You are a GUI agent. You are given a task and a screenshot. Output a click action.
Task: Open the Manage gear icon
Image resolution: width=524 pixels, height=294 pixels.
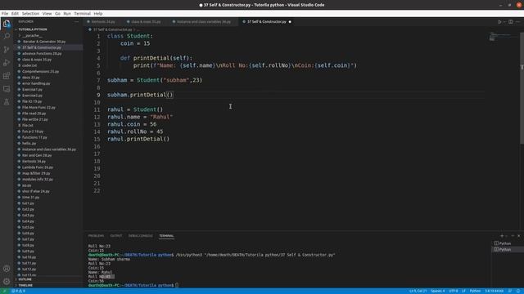[7, 281]
